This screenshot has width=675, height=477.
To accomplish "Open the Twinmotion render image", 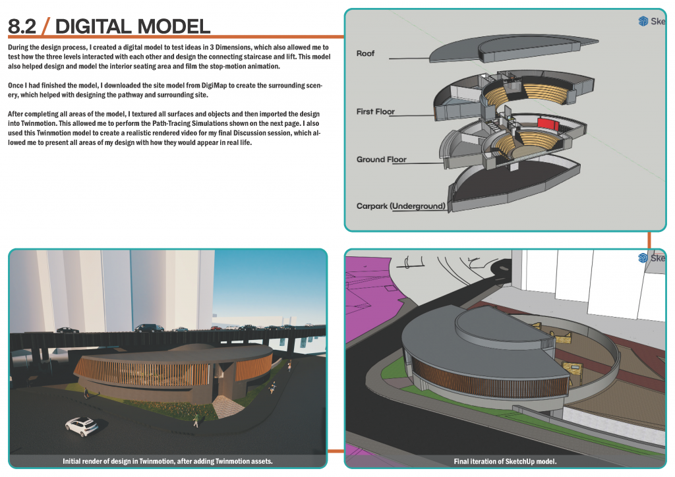I will pos(167,349).
